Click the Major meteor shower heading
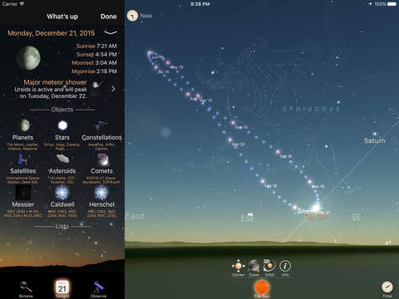The image size is (399, 299). (55, 82)
